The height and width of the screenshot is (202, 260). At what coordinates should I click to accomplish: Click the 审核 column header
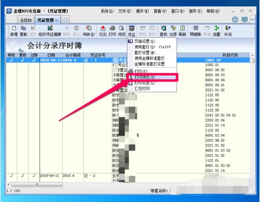click(x=11, y=55)
